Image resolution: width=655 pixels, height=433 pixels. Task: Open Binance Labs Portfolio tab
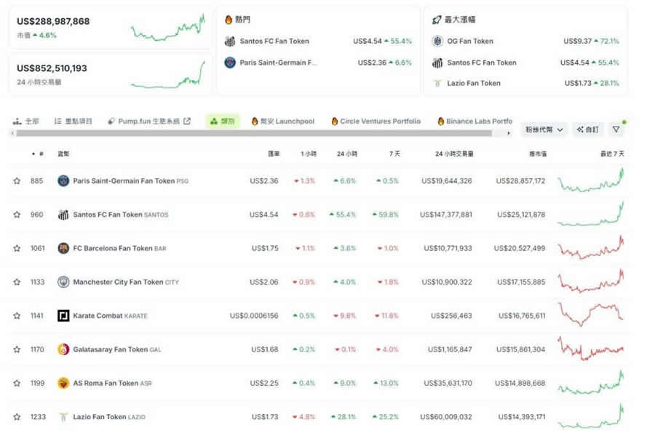point(475,121)
